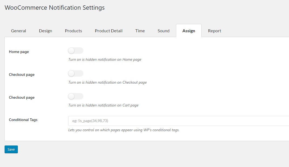The width and height of the screenshot is (289, 167).
Task: View the Report tab
Action: [215, 31]
